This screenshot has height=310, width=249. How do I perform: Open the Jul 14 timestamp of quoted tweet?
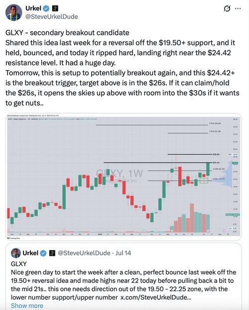[123, 253]
